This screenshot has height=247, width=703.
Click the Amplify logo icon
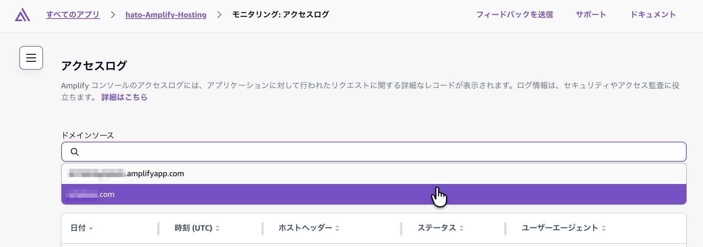click(22, 15)
